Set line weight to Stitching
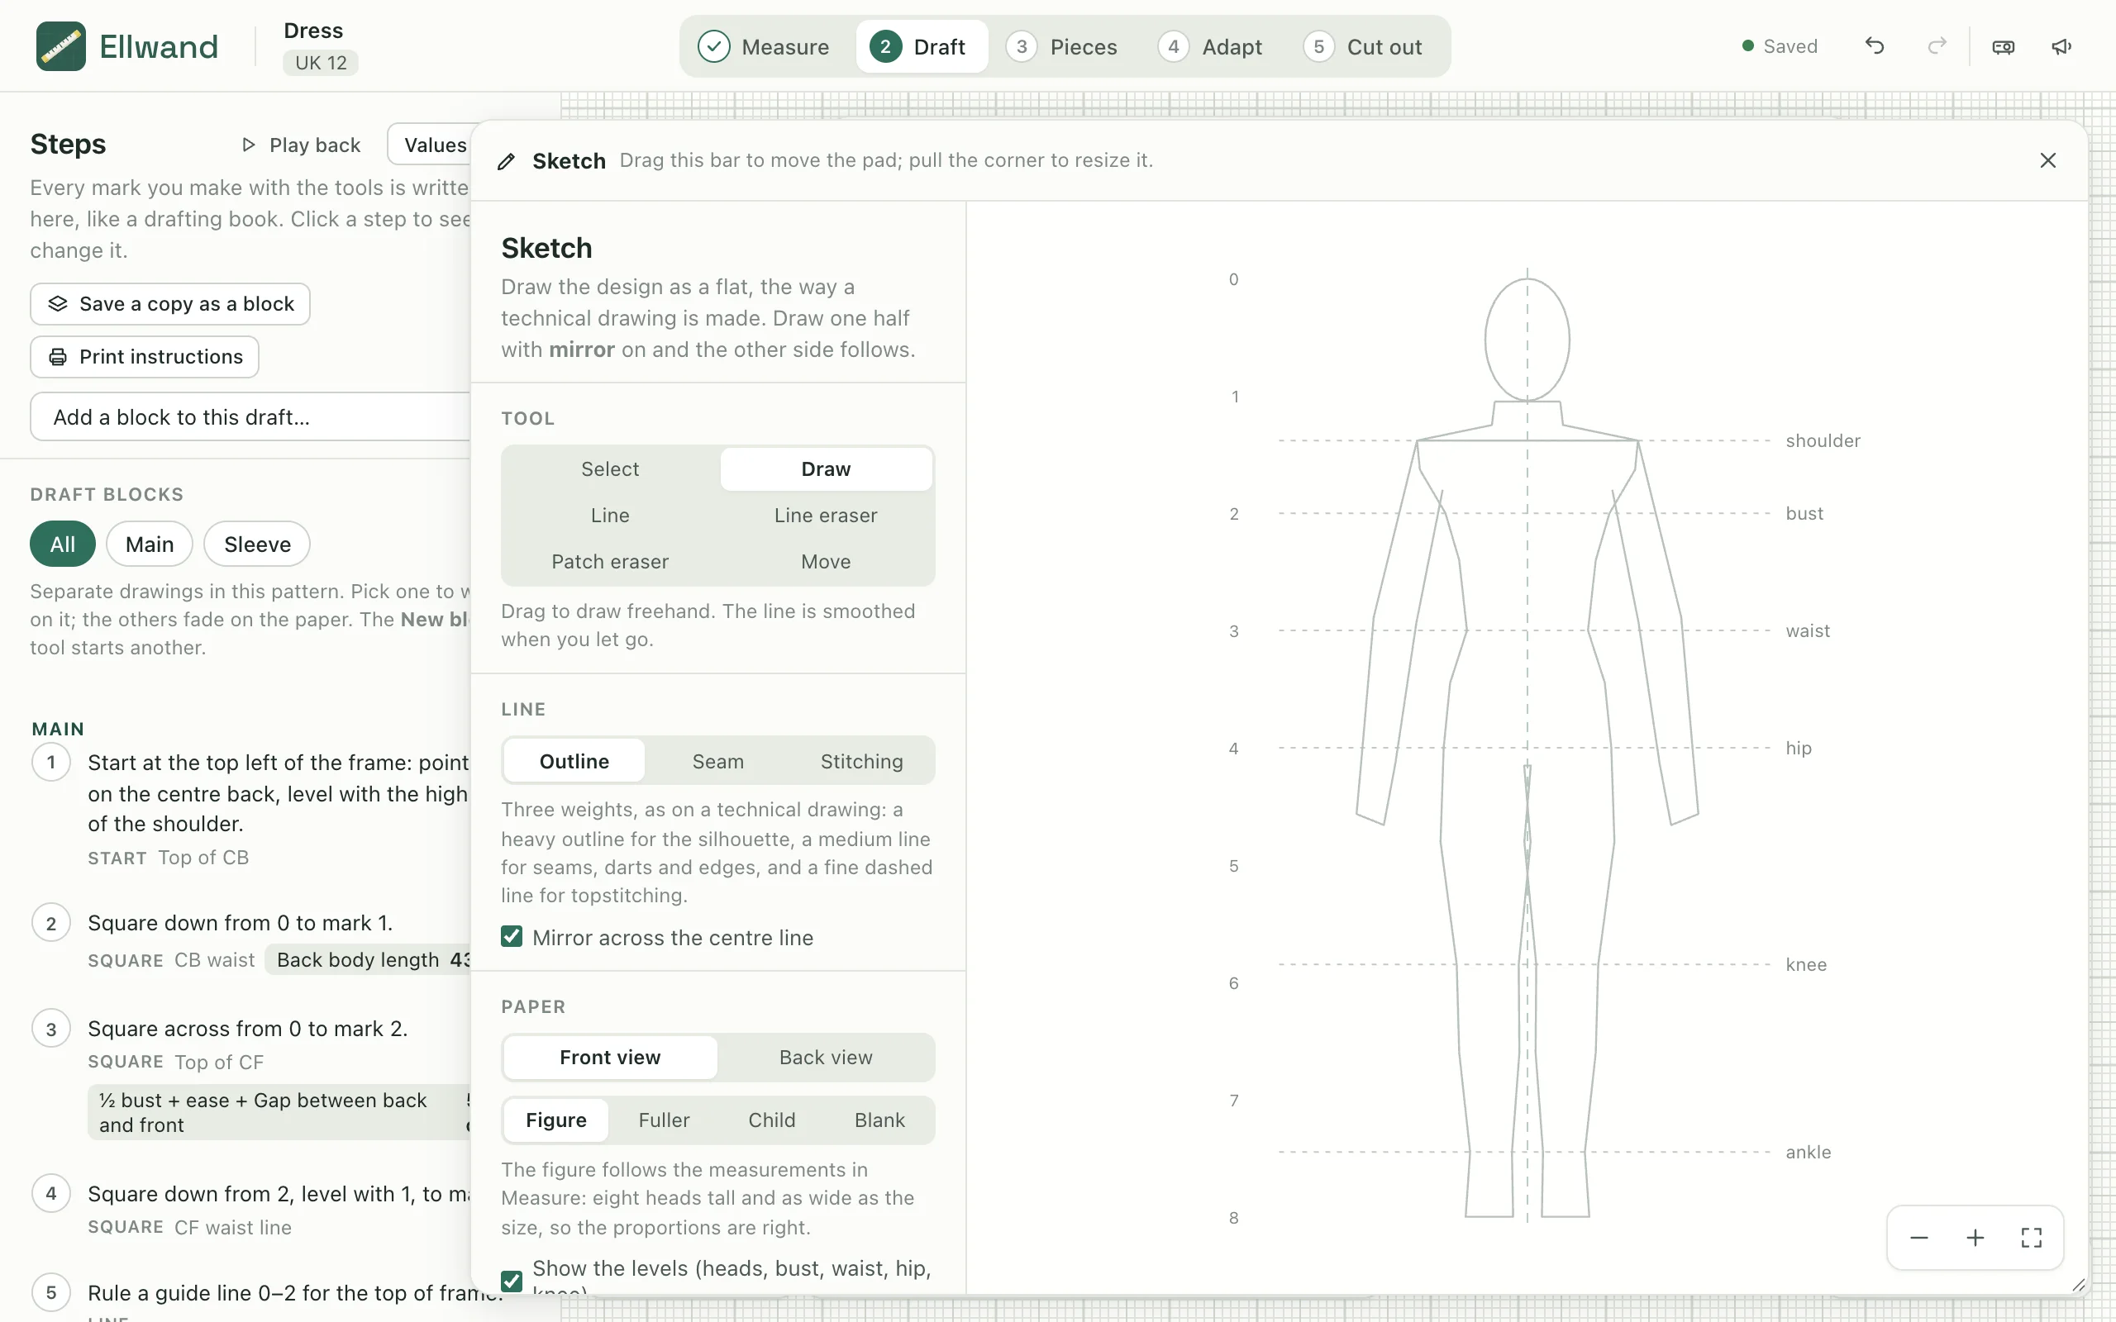This screenshot has height=1322, width=2116. [x=861, y=761]
